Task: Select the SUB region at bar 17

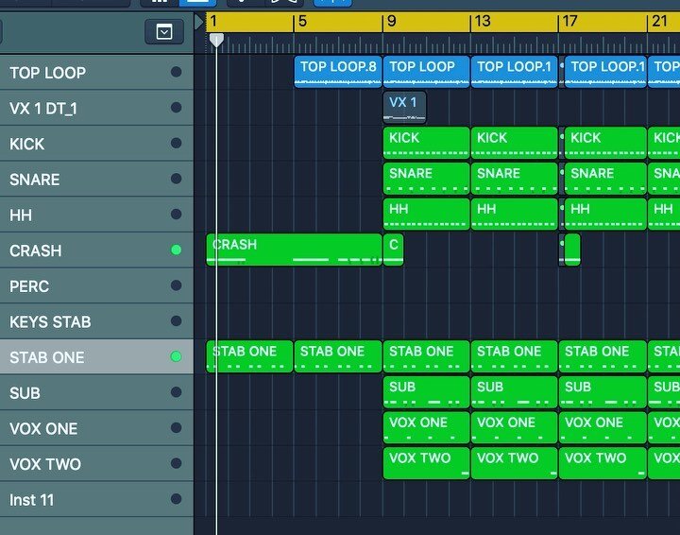Action: click(x=603, y=392)
